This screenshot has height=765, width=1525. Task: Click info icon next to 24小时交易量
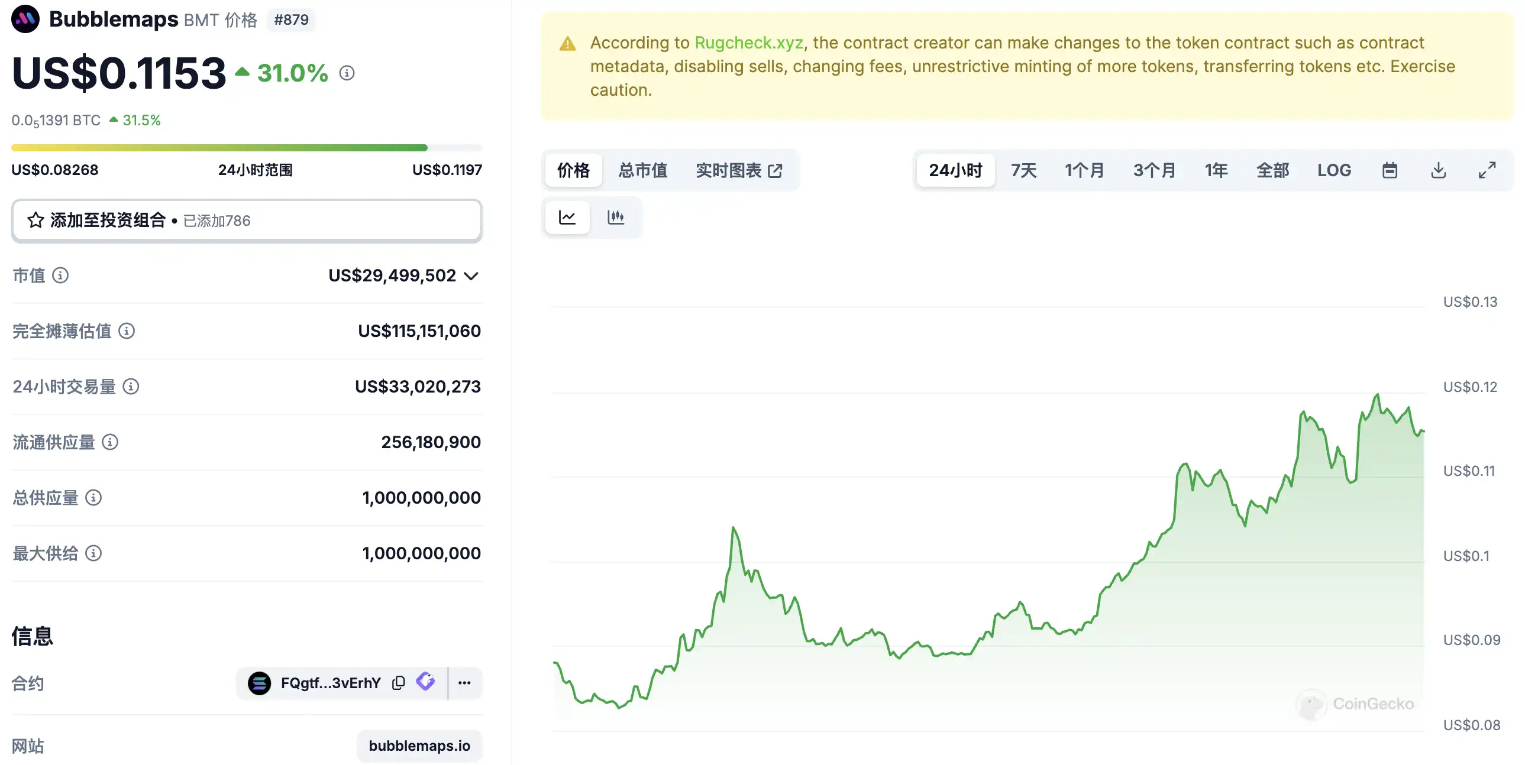(131, 387)
